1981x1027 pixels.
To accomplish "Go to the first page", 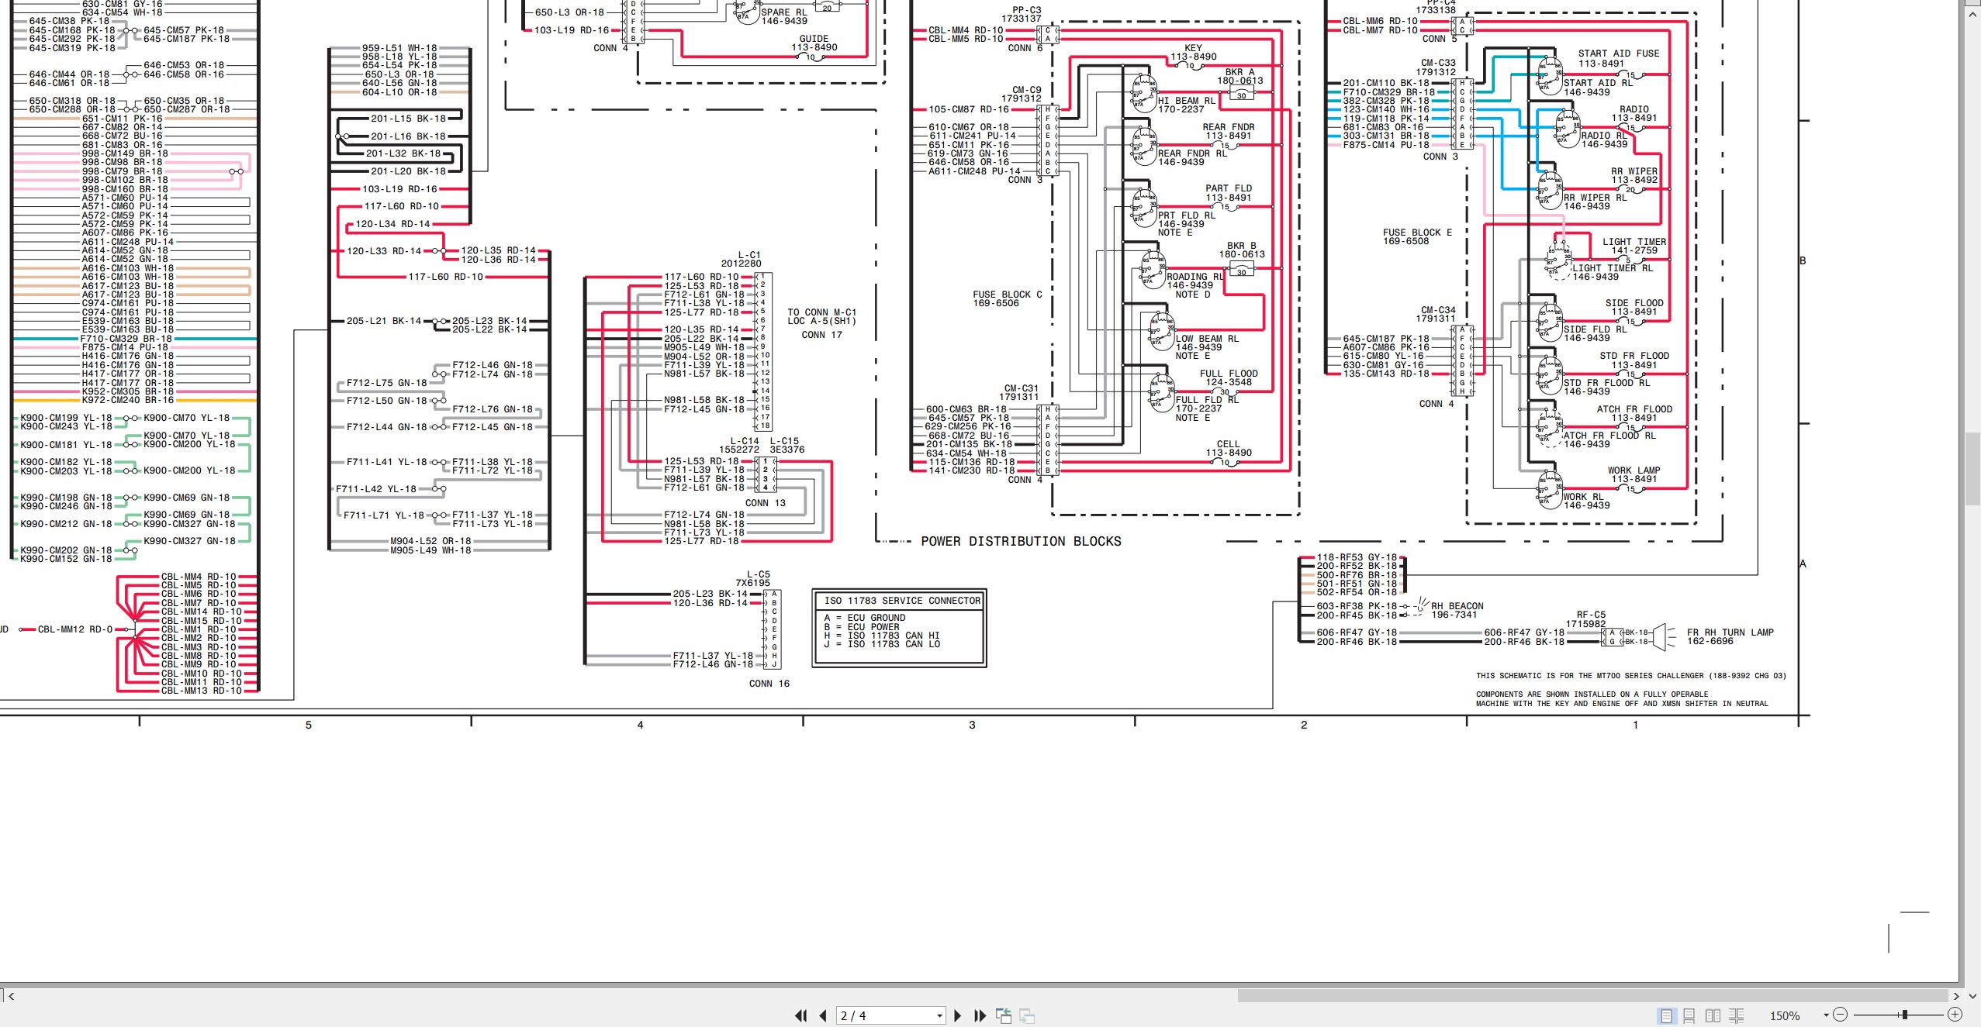I will tap(801, 1015).
